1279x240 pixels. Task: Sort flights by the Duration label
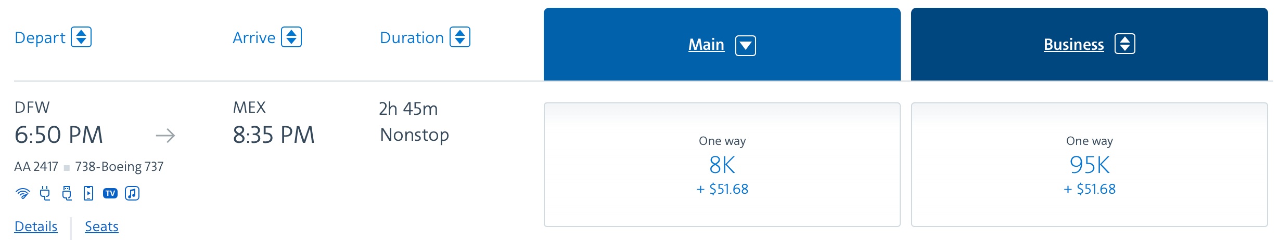[412, 37]
